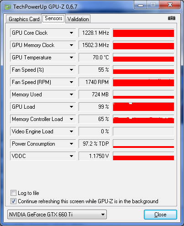
Task: Open the Validation tab
Action: coord(78,19)
